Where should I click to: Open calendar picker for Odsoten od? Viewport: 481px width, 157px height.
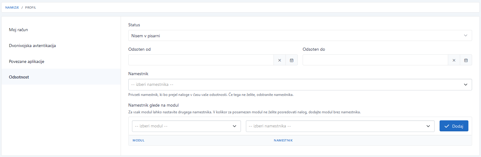coord(292,60)
